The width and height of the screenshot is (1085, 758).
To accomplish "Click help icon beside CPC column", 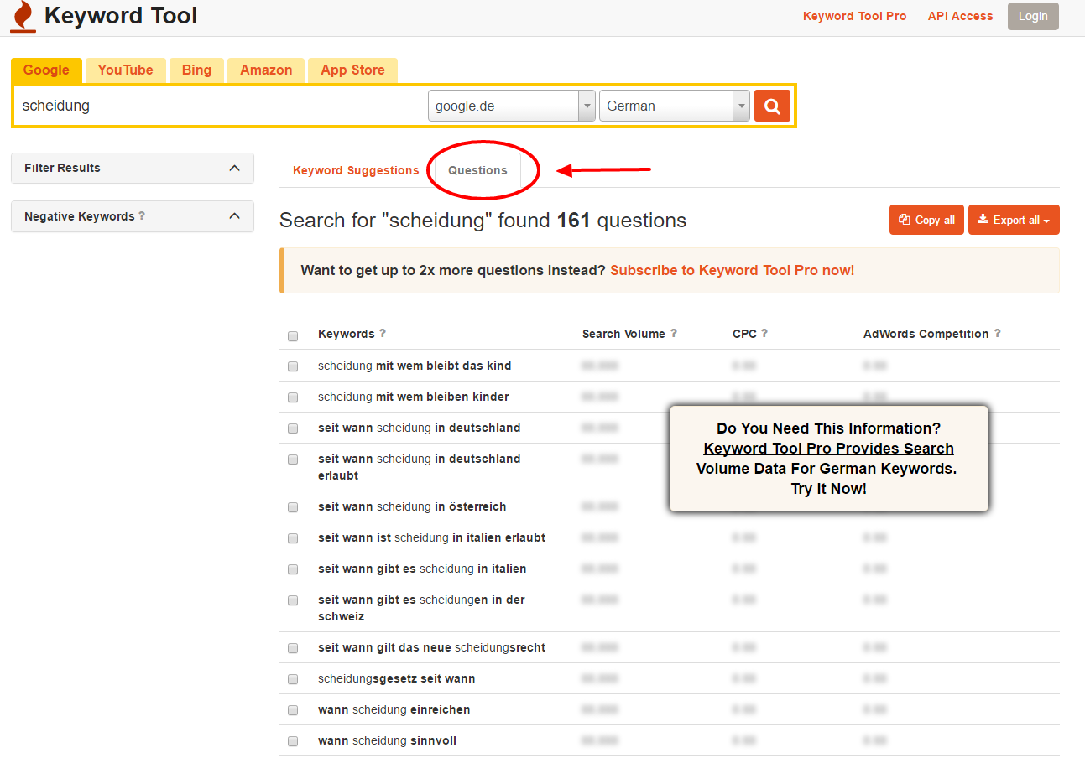I will (x=764, y=334).
